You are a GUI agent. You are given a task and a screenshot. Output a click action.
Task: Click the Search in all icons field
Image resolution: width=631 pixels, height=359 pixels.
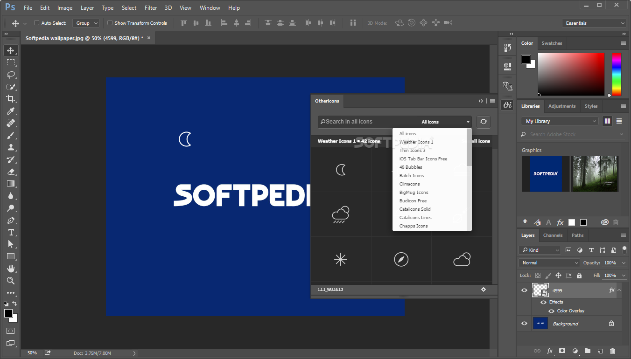367,122
